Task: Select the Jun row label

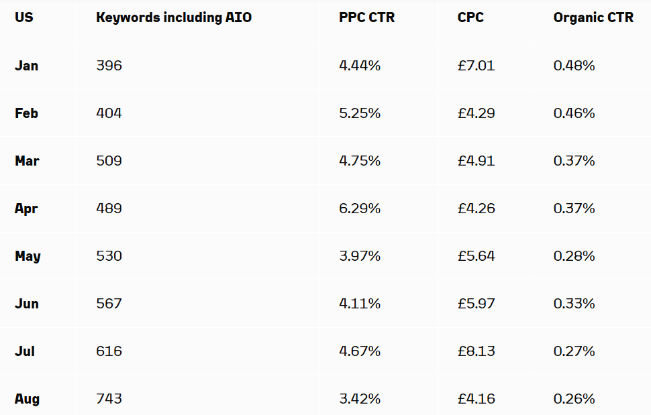Action: (27, 304)
